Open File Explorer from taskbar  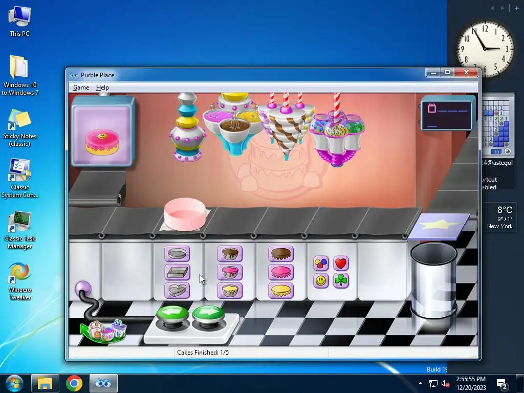point(45,383)
